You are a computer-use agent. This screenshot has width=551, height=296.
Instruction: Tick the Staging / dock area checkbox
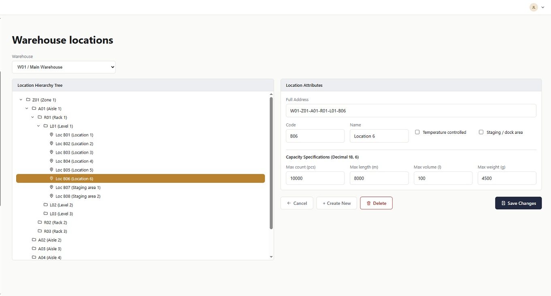point(481,132)
